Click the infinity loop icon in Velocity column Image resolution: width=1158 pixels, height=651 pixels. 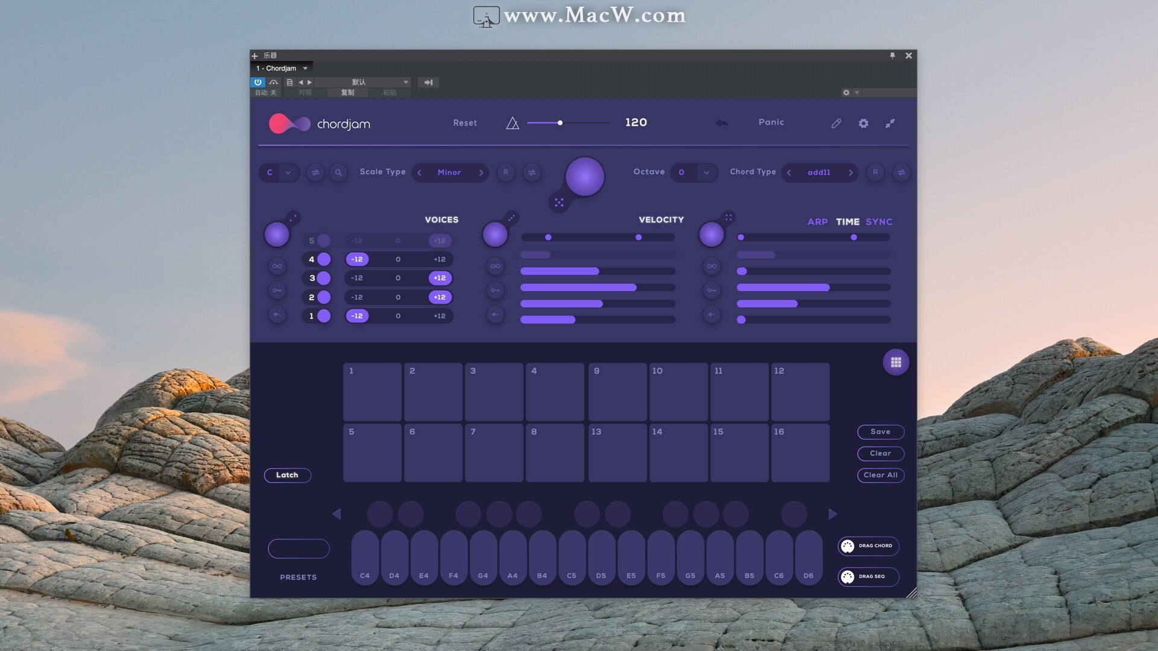click(495, 266)
